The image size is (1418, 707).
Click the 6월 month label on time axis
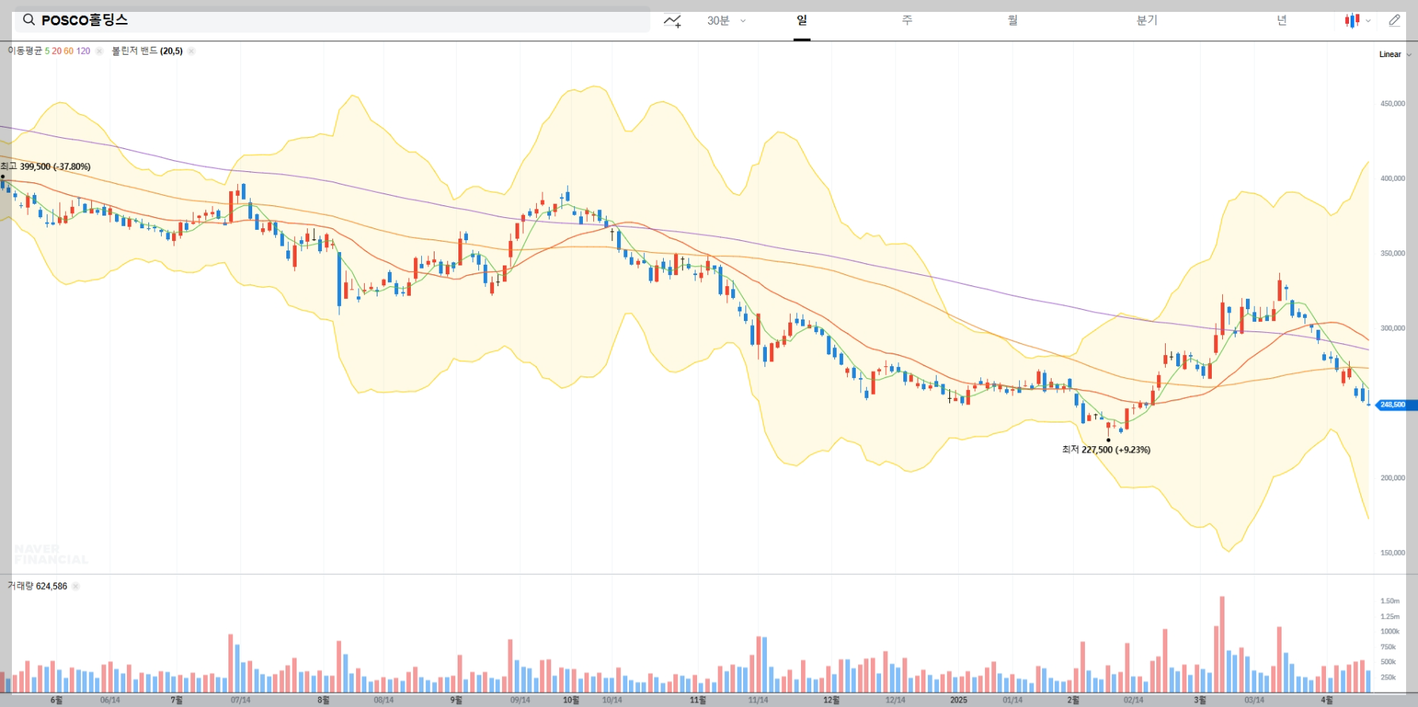click(x=56, y=700)
